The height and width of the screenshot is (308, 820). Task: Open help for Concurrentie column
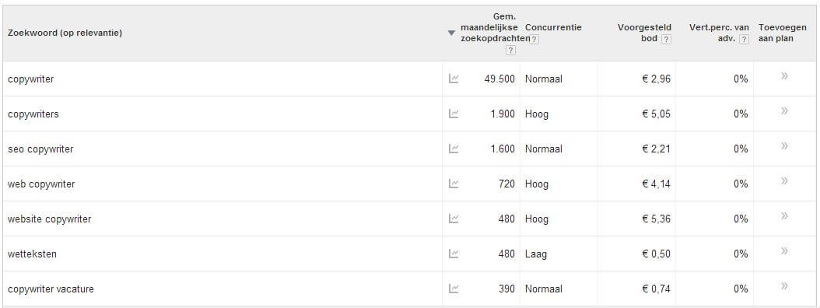coord(534,39)
